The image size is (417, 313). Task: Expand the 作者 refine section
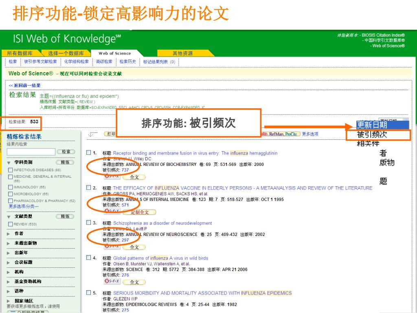[x=9, y=234]
